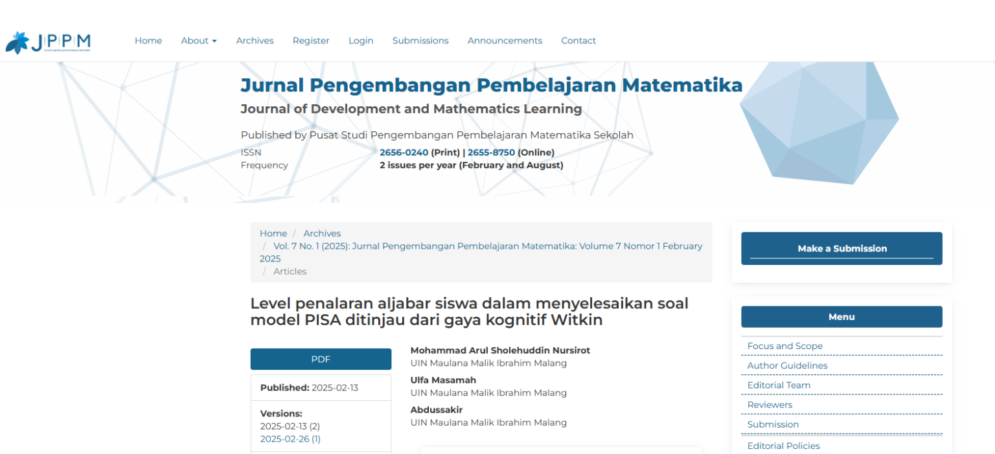Click the frequency text 2 issues per year

point(471,165)
